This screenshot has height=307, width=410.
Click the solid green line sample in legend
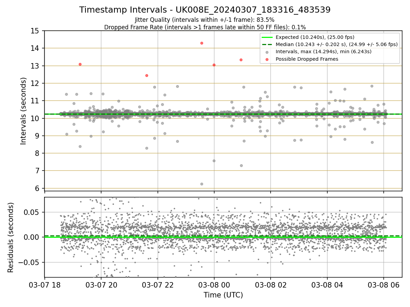point(267,37)
